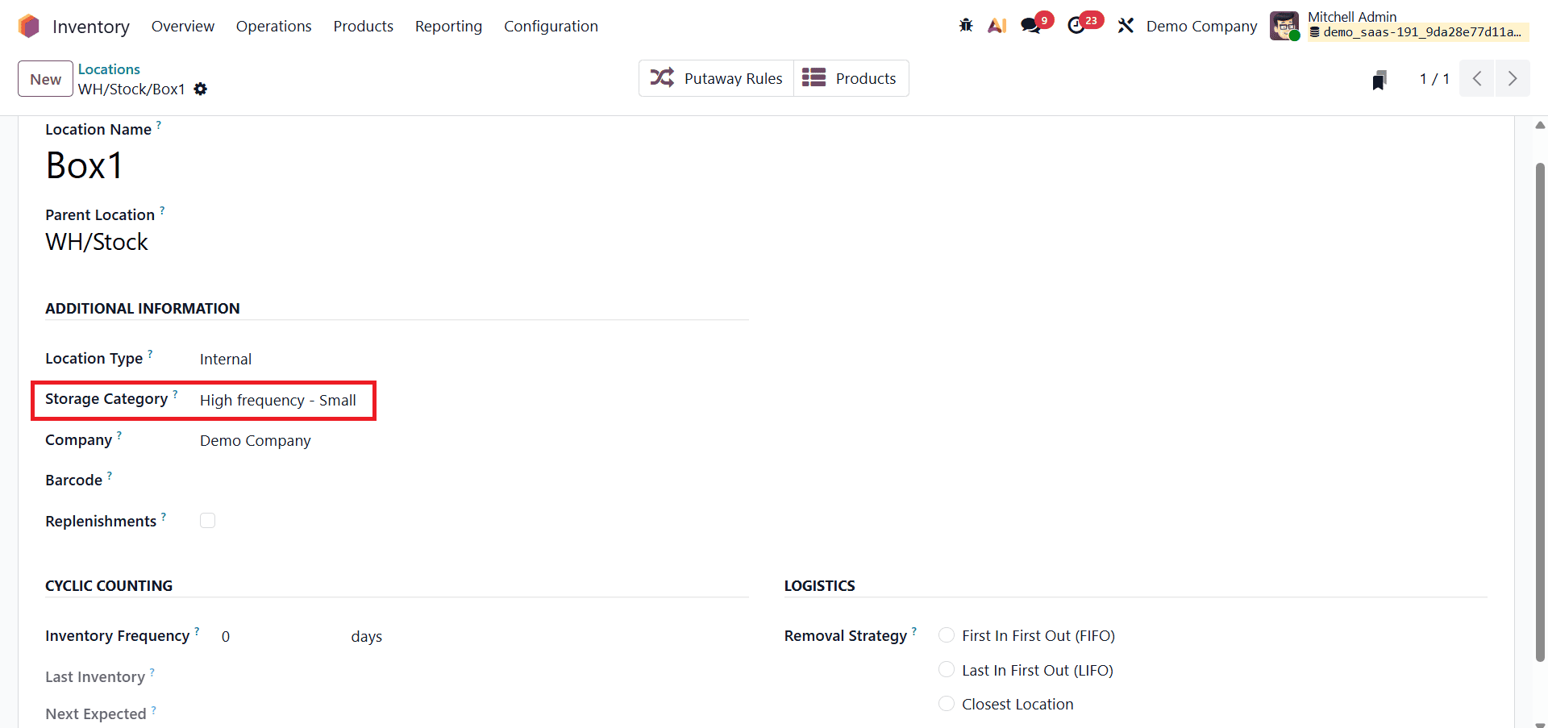Click the settings gear next to WH/Stock/Box1

point(201,89)
